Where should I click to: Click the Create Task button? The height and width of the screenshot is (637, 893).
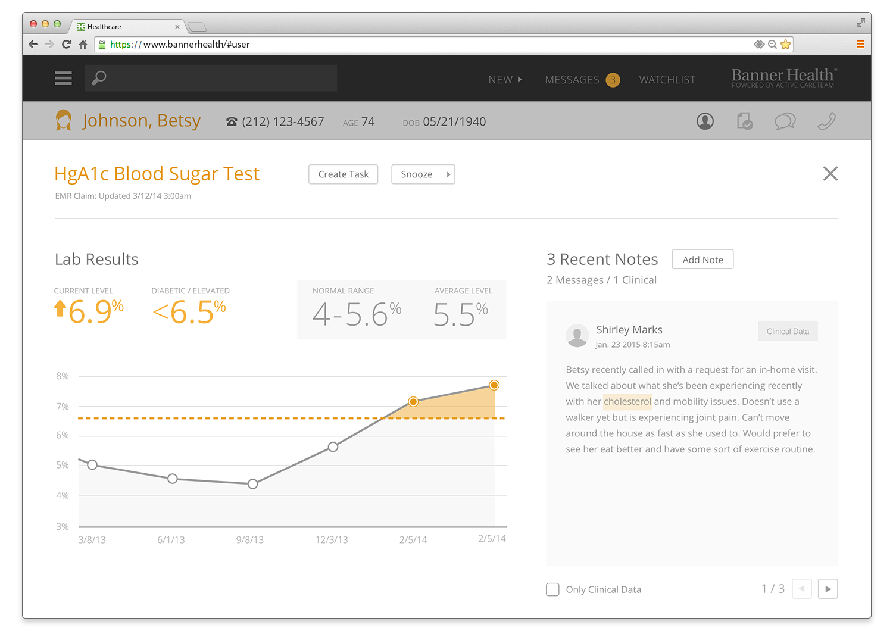pos(344,174)
